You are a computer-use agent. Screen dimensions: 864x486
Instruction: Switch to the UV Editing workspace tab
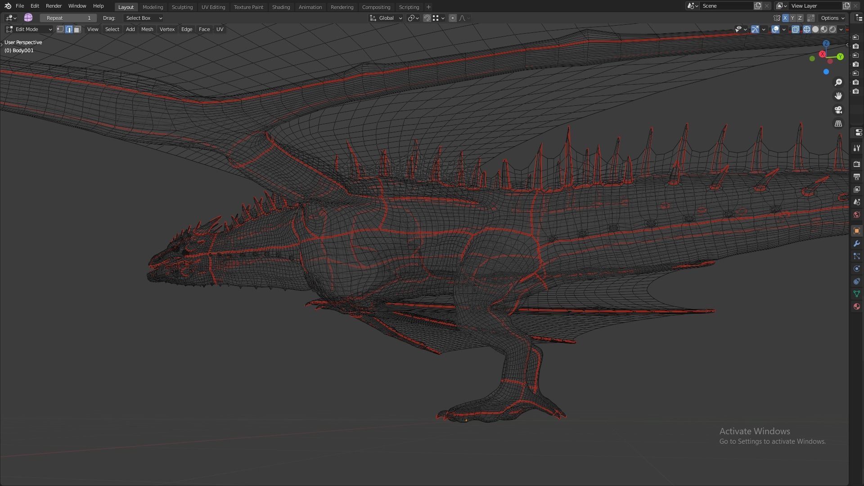coord(213,7)
